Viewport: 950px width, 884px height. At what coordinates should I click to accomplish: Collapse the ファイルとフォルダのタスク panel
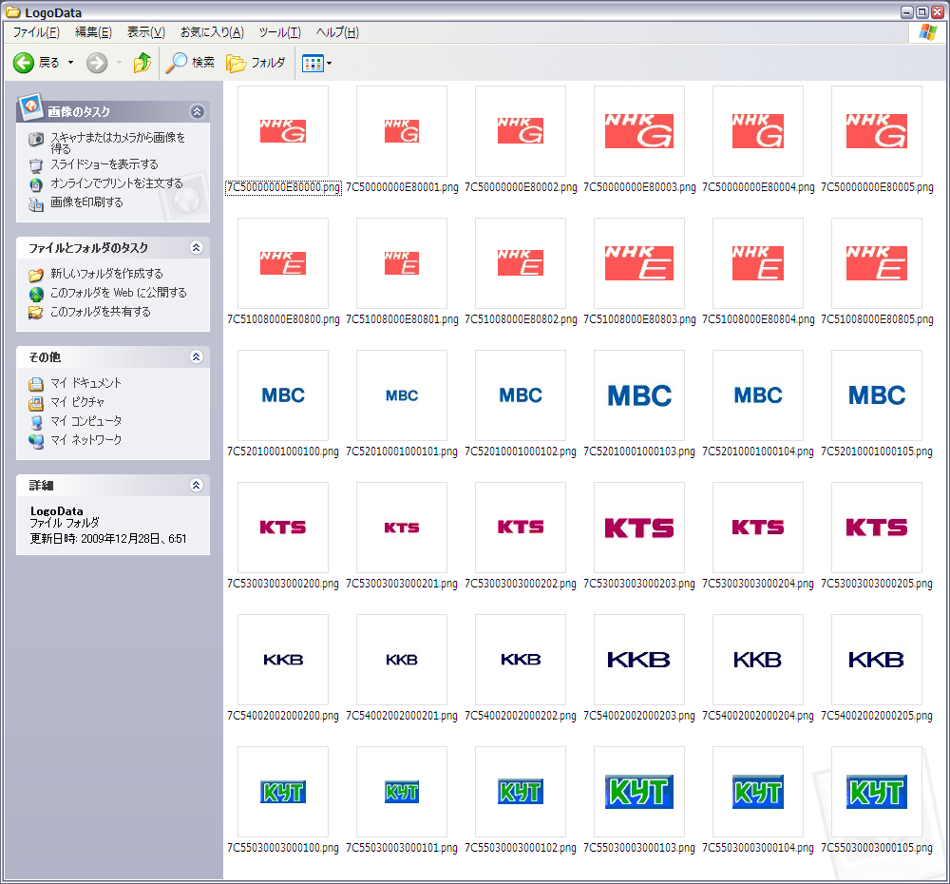tap(197, 247)
